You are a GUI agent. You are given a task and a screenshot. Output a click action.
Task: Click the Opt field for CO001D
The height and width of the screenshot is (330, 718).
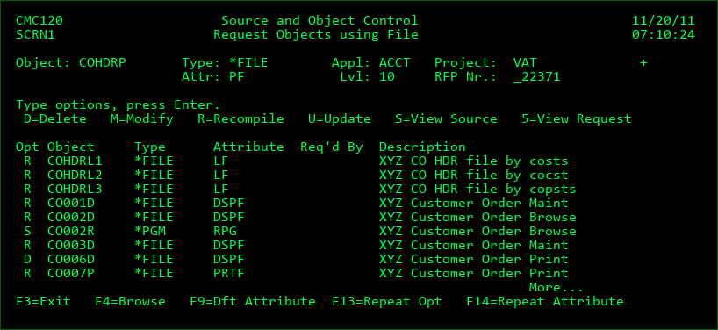pos(27,204)
